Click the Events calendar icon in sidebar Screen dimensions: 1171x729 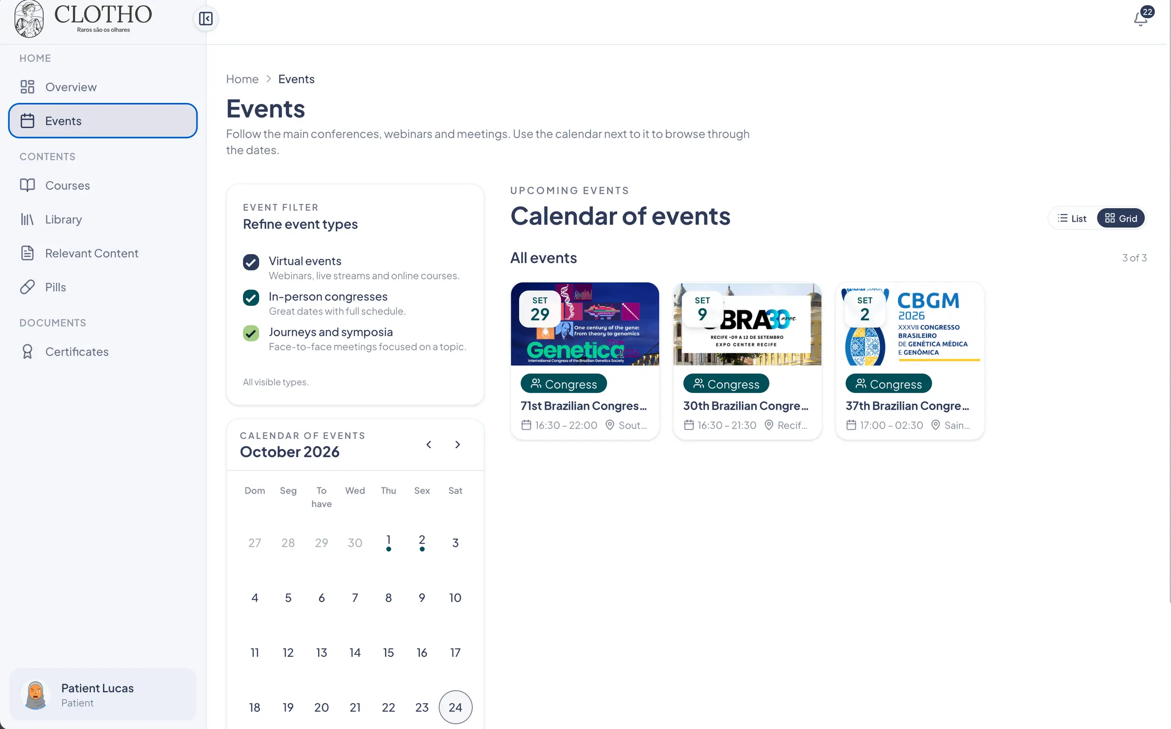27,120
